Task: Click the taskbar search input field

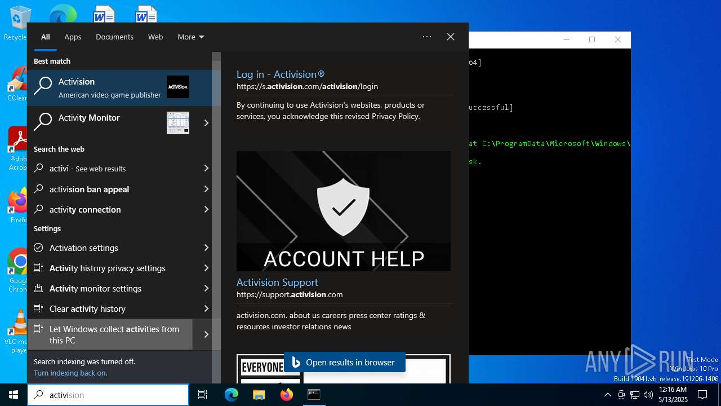Action: (108, 395)
